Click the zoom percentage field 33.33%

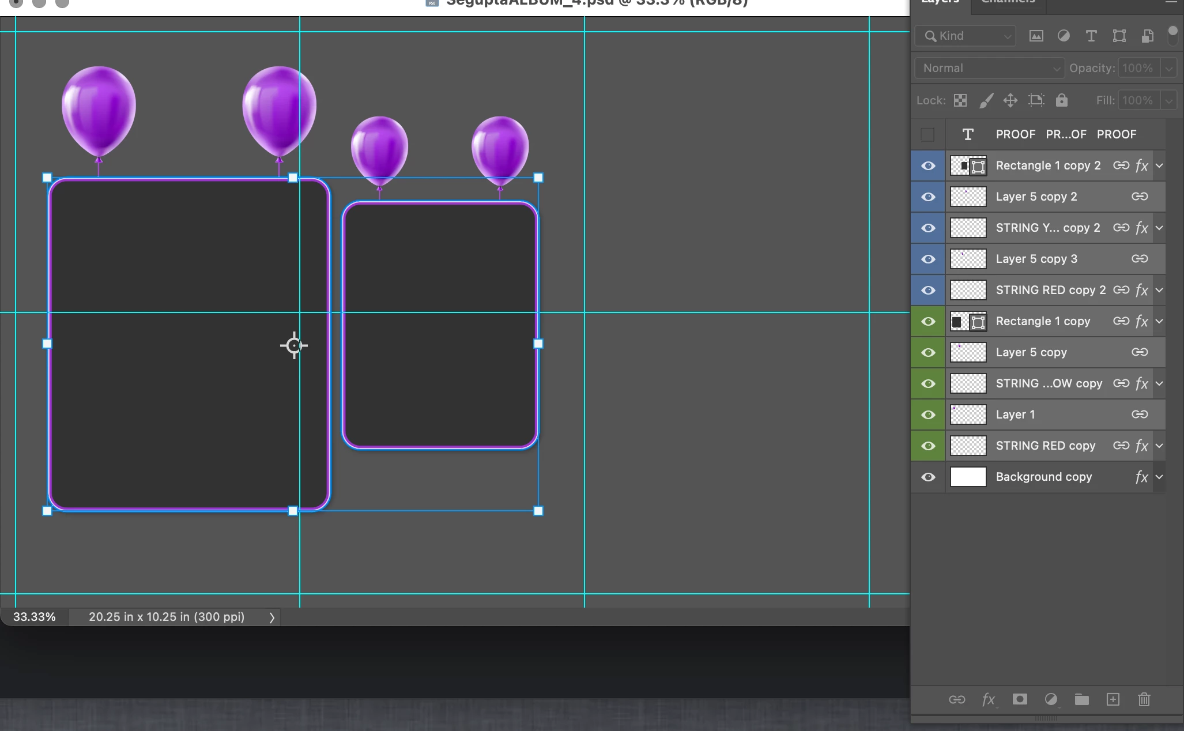click(35, 617)
